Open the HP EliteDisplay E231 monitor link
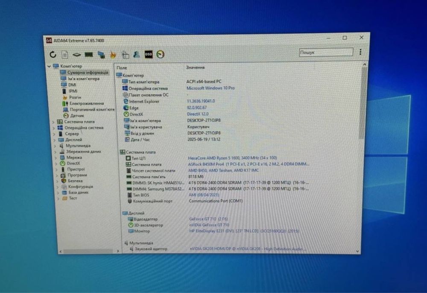The image size is (427, 293). pyautogui.click(x=244, y=231)
